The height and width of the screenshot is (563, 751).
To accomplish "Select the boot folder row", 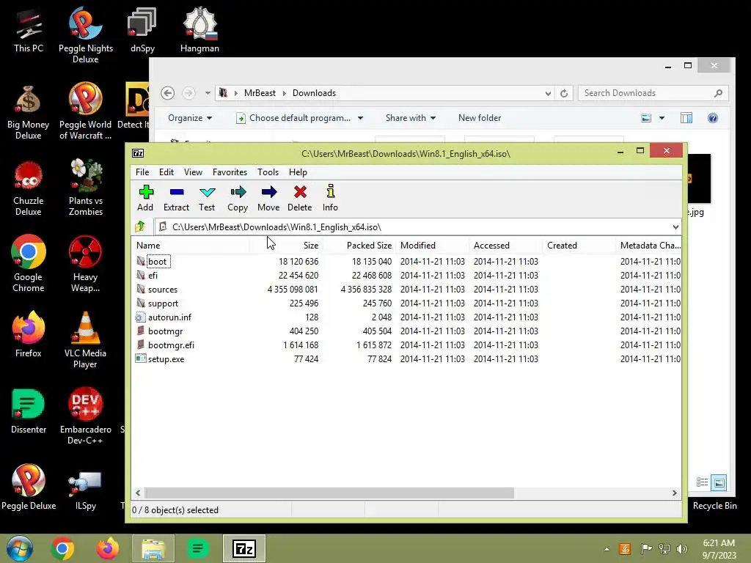I will 406,262.
